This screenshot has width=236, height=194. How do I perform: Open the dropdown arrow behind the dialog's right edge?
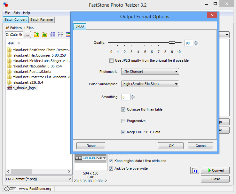point(227,35)
